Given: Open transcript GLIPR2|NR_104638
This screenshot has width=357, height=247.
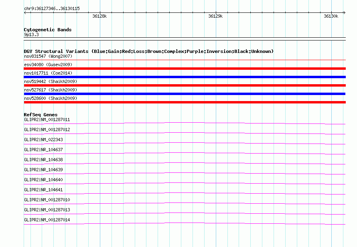Looking at the screenshot, I should point(43,160).
